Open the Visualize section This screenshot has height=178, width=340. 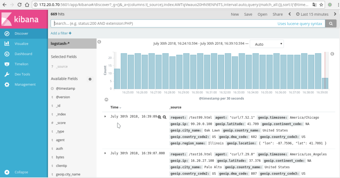[22, 44]
